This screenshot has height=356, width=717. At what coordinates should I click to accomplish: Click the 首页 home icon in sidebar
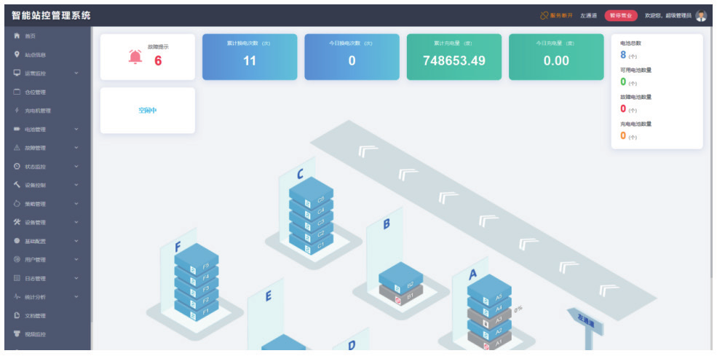point(17,36)
